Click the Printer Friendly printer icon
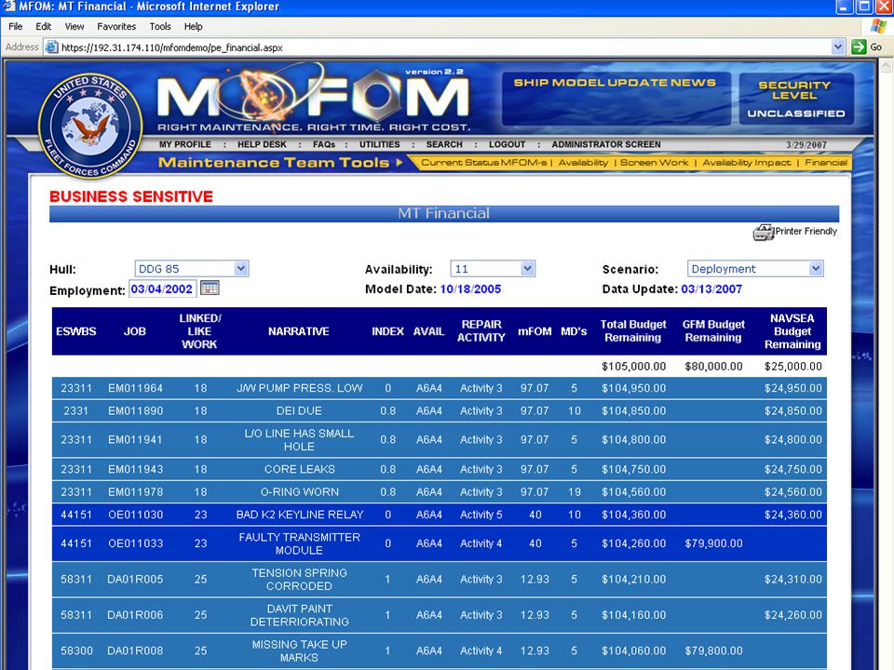 click(763, 232)
